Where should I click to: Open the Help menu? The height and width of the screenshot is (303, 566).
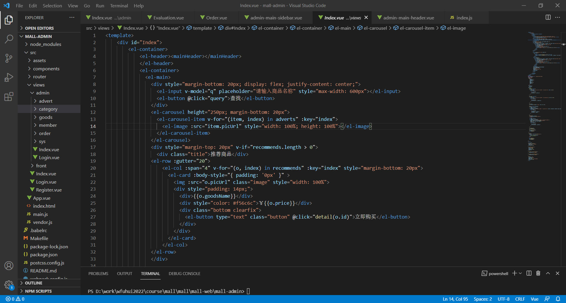(139, 6)
